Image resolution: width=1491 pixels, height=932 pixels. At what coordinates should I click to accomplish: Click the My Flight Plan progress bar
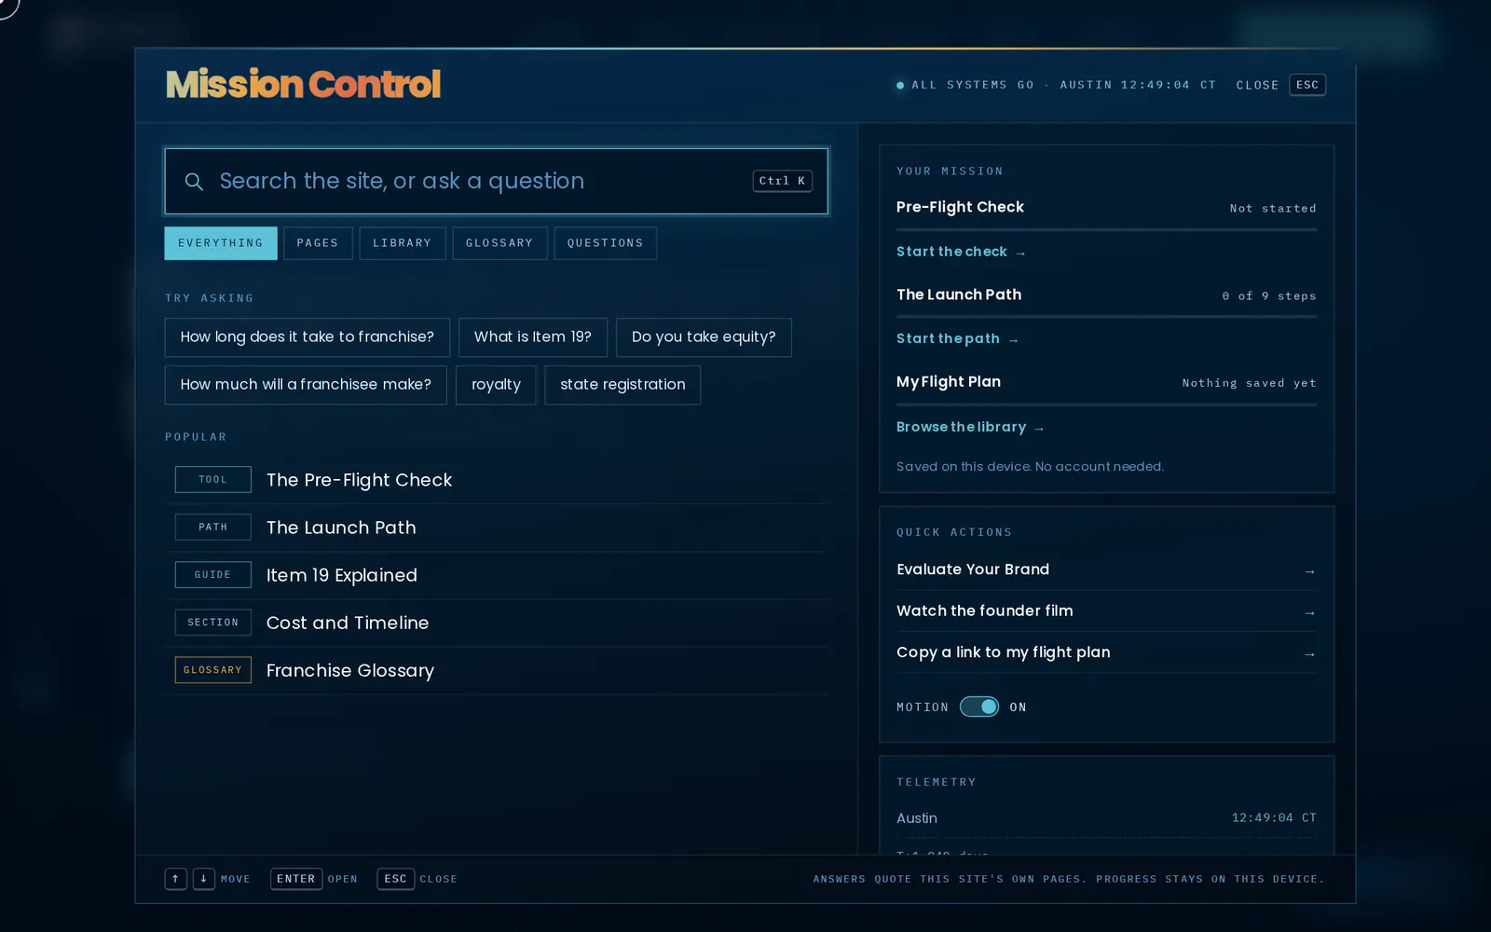[1106, 404]
